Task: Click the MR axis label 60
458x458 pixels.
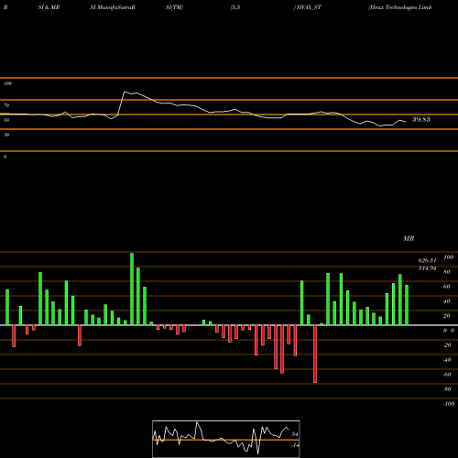Action: pyautogui.click(x=447, y=287)
